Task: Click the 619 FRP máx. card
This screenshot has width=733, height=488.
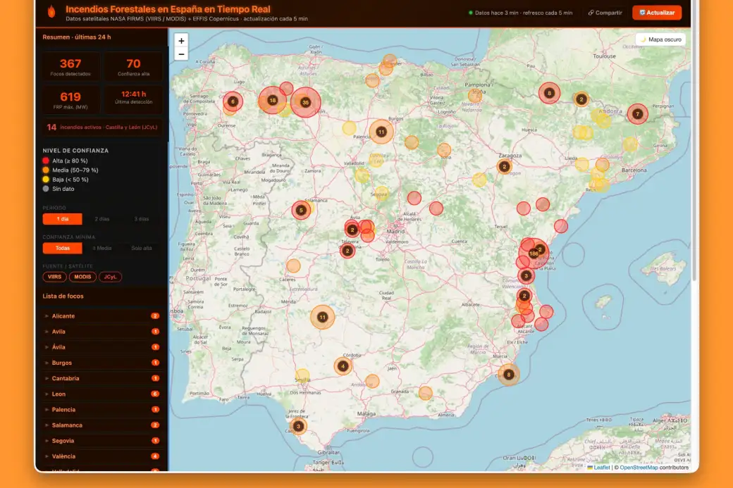Action: [x=70, y=99]
